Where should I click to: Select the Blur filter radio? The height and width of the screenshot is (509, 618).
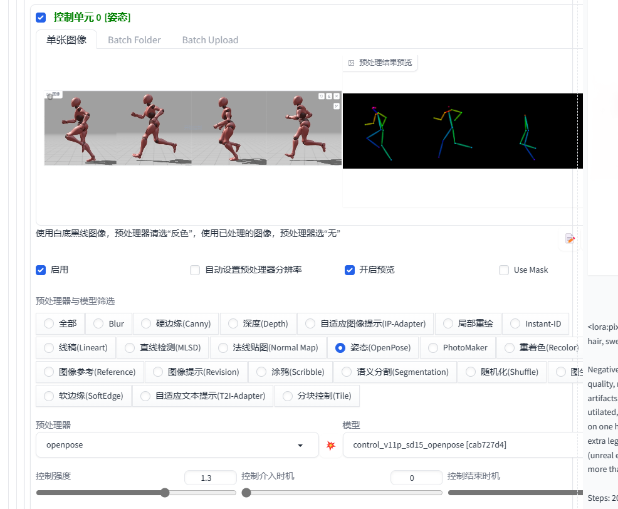(98, 323)
